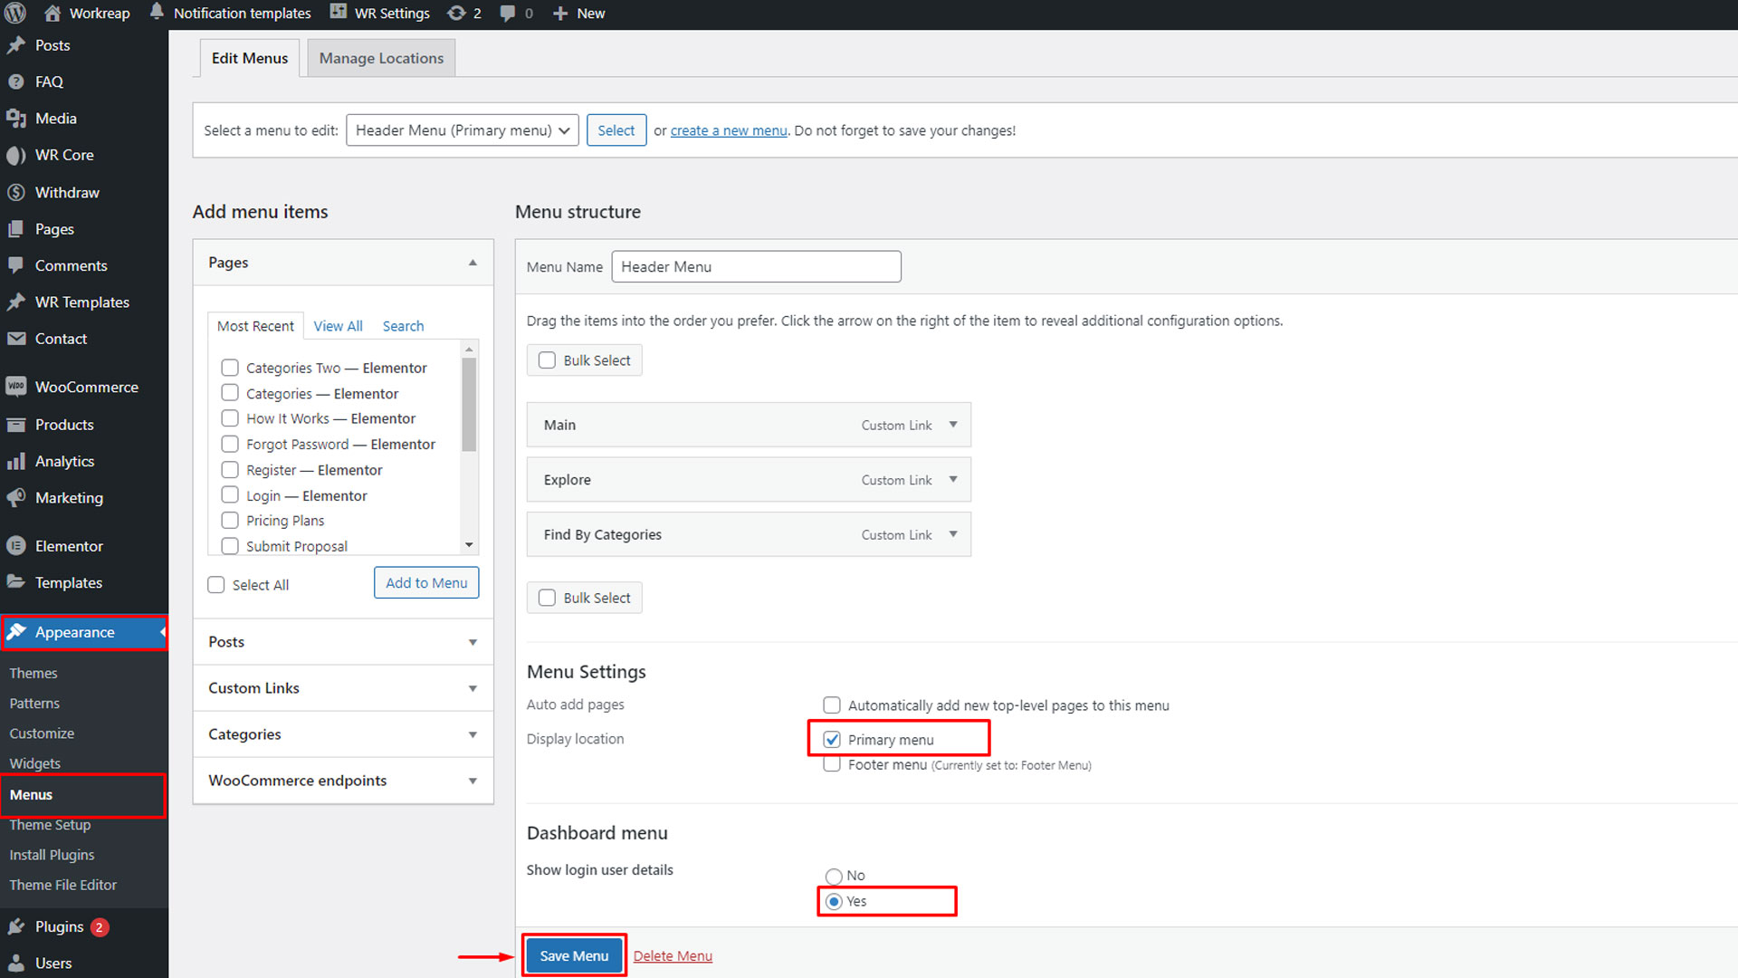Click the WordPress logo icon
Viewport: 1738px width, 978px height.
pyautogui.click(x=15, y=14)
